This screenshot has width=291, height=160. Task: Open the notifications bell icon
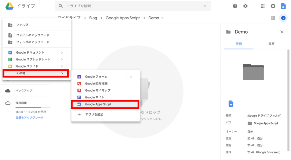coord(273,6)
